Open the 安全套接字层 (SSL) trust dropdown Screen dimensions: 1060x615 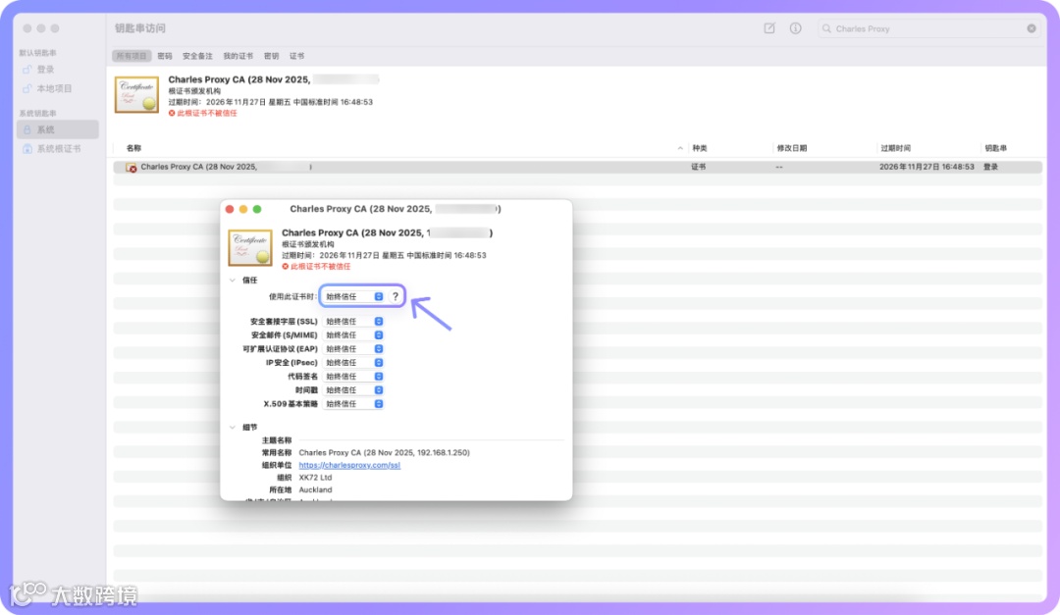[353, 322]
